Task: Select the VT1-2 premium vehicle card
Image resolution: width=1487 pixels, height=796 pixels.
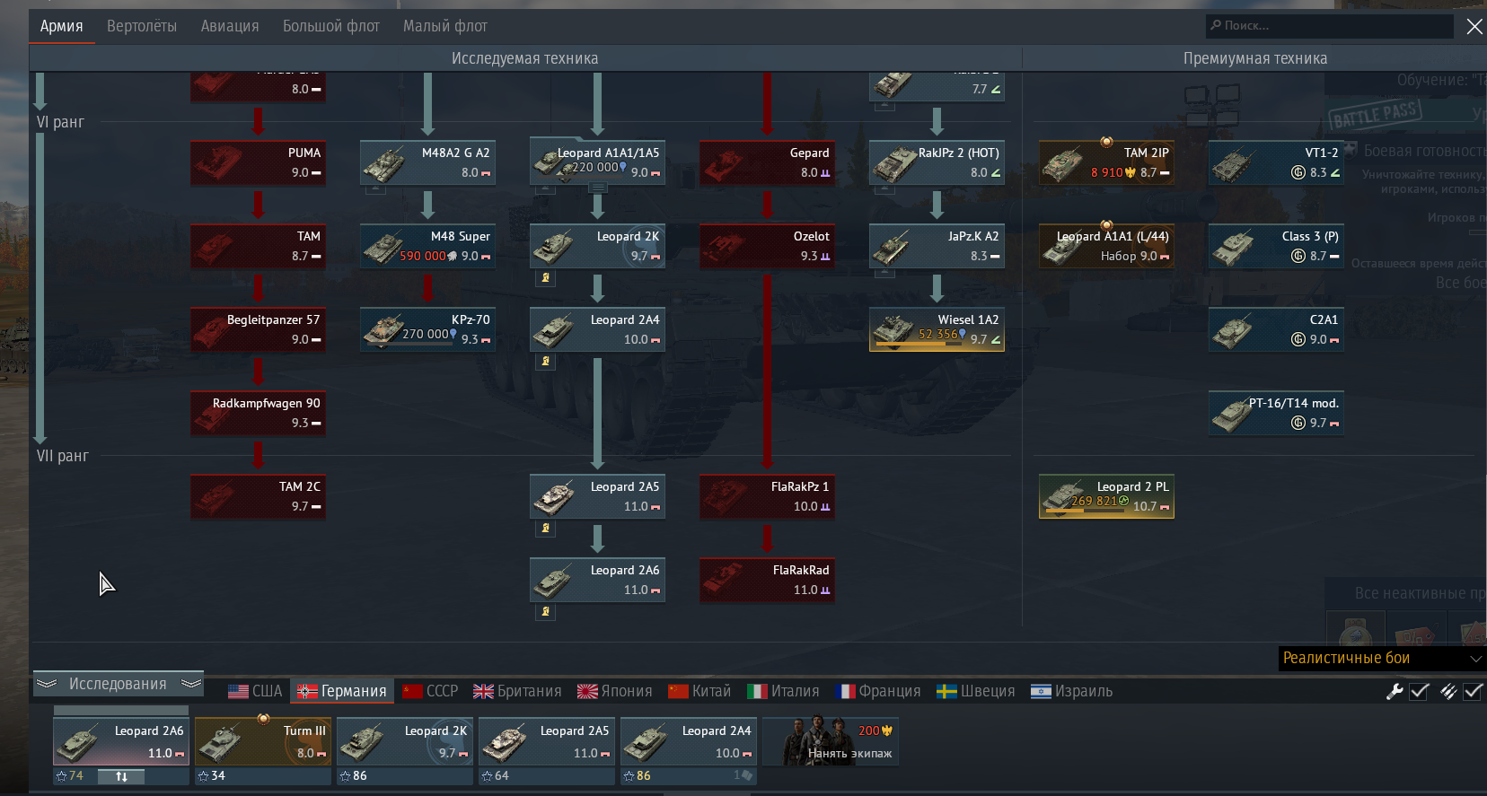Action: click(x=1276, y=162)
